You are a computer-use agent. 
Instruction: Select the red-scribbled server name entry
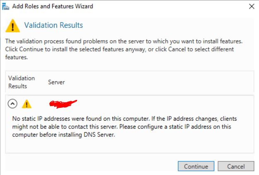coord(63,104)
